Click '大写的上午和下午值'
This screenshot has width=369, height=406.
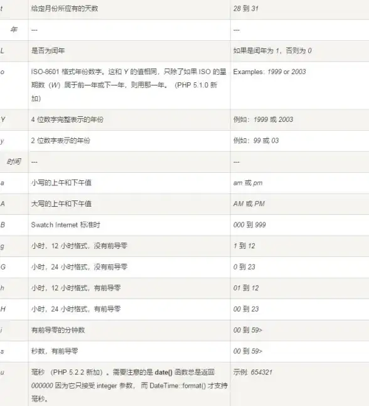coord(61,204)
